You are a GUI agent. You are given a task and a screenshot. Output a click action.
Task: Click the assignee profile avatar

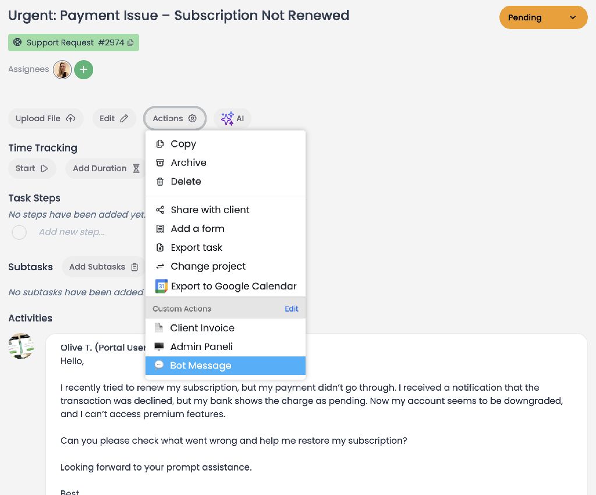62,70
